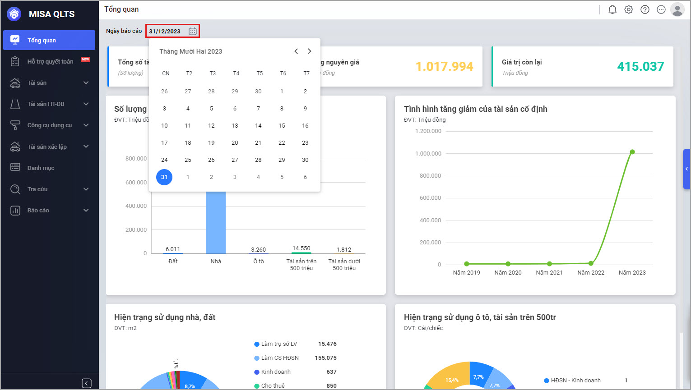Open settings gear icon in header
The image size is (691, 390).
pos(628,9)
